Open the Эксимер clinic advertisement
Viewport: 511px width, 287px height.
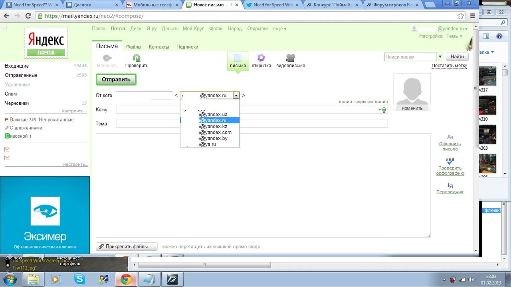pos(45,215)
